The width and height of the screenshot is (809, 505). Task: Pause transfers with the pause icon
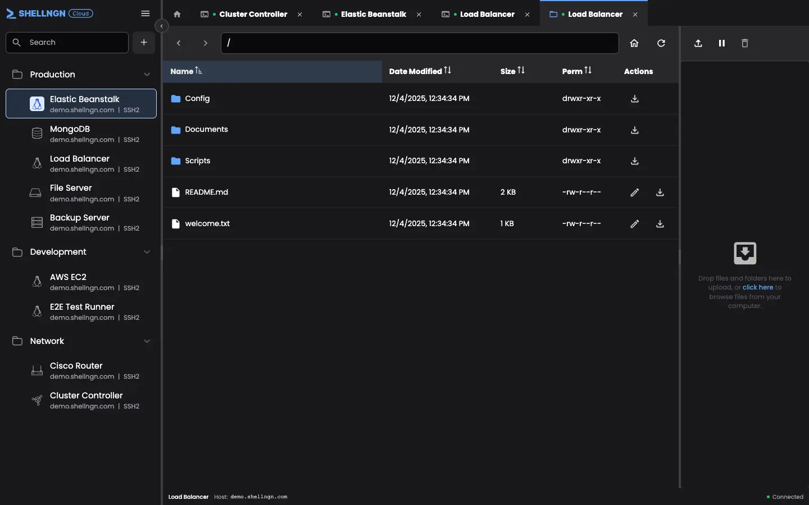[x=722, y=43]
